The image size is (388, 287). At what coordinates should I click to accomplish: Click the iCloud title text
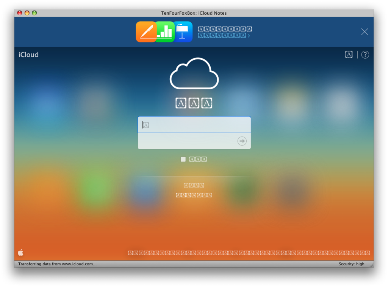(29, 54)
